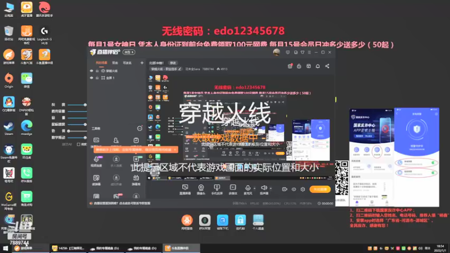Viewport: 450px width, 253px height.
Task: Click the 修改 button beside the stream title
Action: tap(173, 63)
